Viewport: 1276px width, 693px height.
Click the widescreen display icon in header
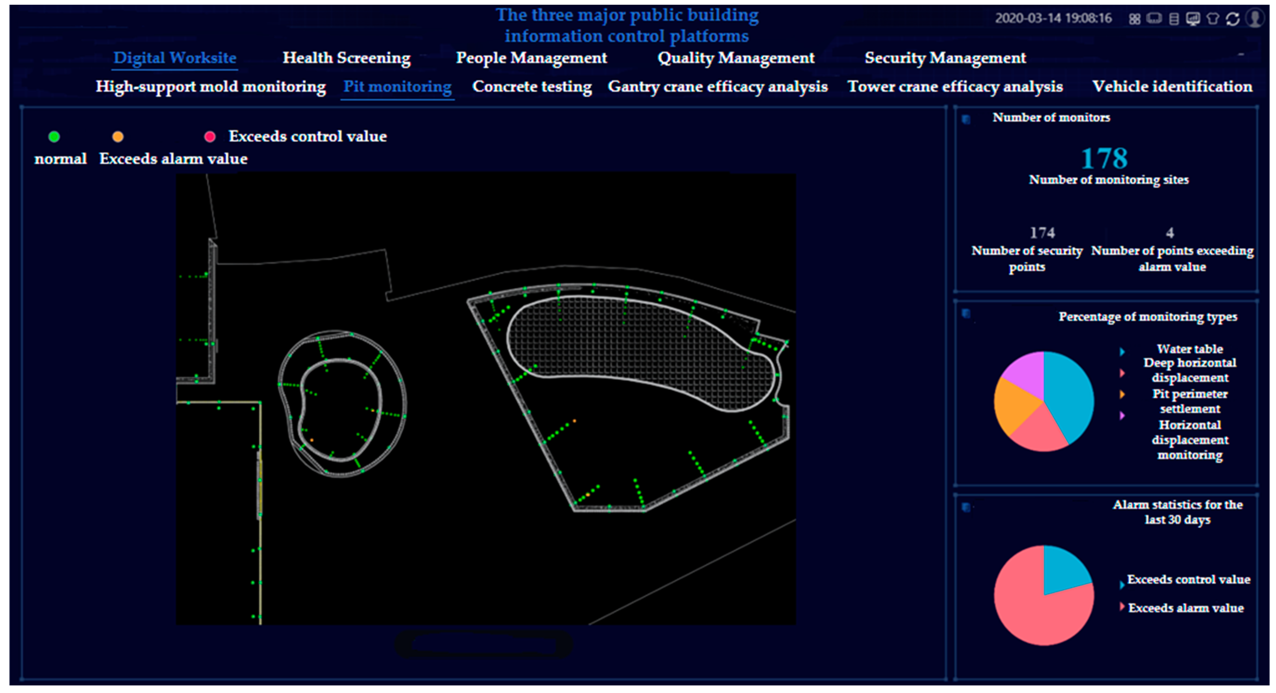tap(1154, 19)
